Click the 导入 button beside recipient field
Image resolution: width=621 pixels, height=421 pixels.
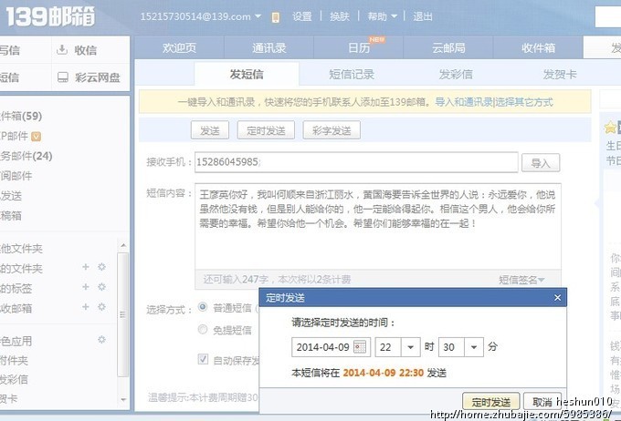coord(541,162)
